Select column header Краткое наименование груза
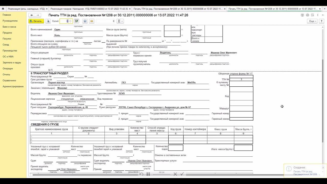The image size is (327, 184). pyautogui.click(x=51, y=129)
